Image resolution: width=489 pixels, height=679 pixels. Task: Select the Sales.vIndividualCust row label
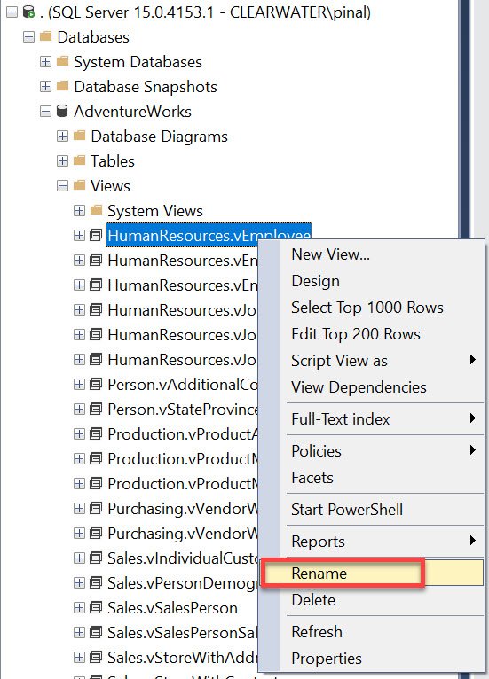point(183,558)
